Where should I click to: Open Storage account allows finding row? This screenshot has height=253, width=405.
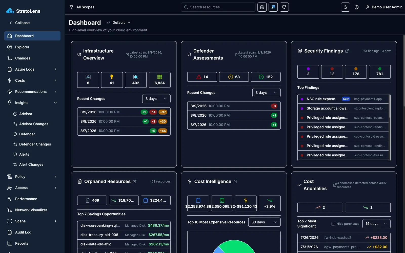(x=343, y=108)
